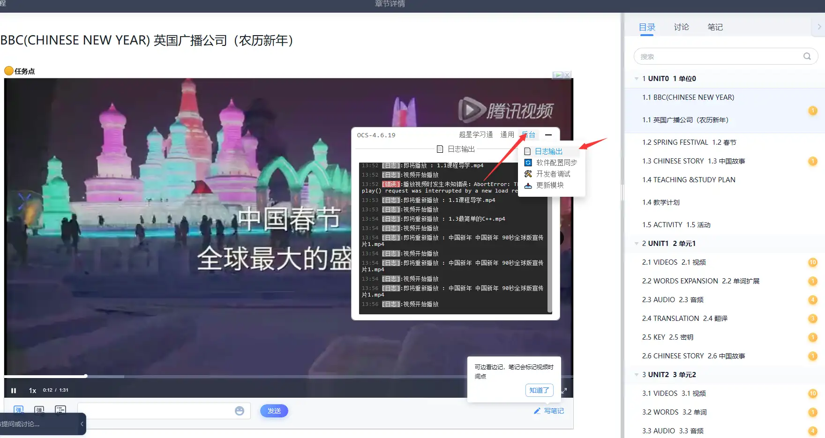
Task: Click the 写笔记 pencil icon
Action: click(x=537, y=411)
